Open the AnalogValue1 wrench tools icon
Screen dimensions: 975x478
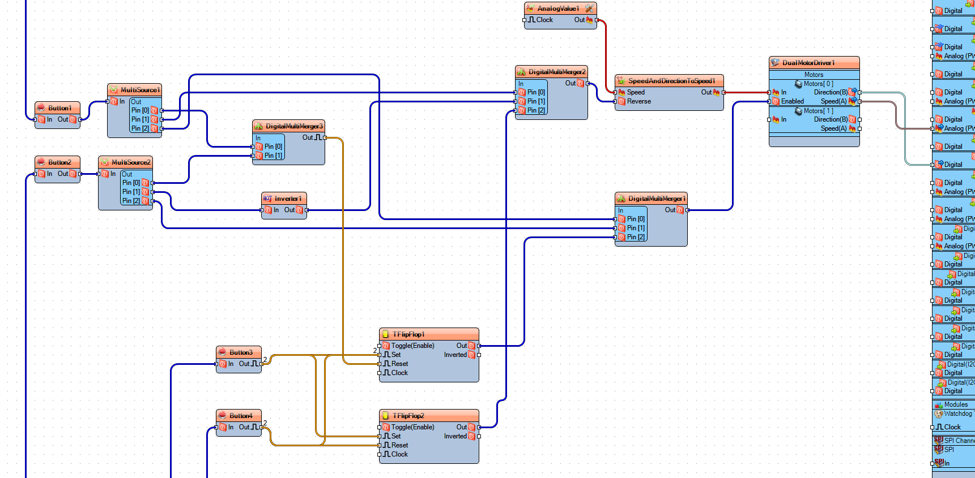tap(590, 8)
